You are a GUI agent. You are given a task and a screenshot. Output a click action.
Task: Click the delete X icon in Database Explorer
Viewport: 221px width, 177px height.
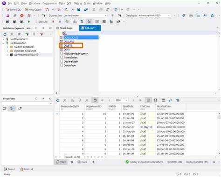(x=12, y=34)
